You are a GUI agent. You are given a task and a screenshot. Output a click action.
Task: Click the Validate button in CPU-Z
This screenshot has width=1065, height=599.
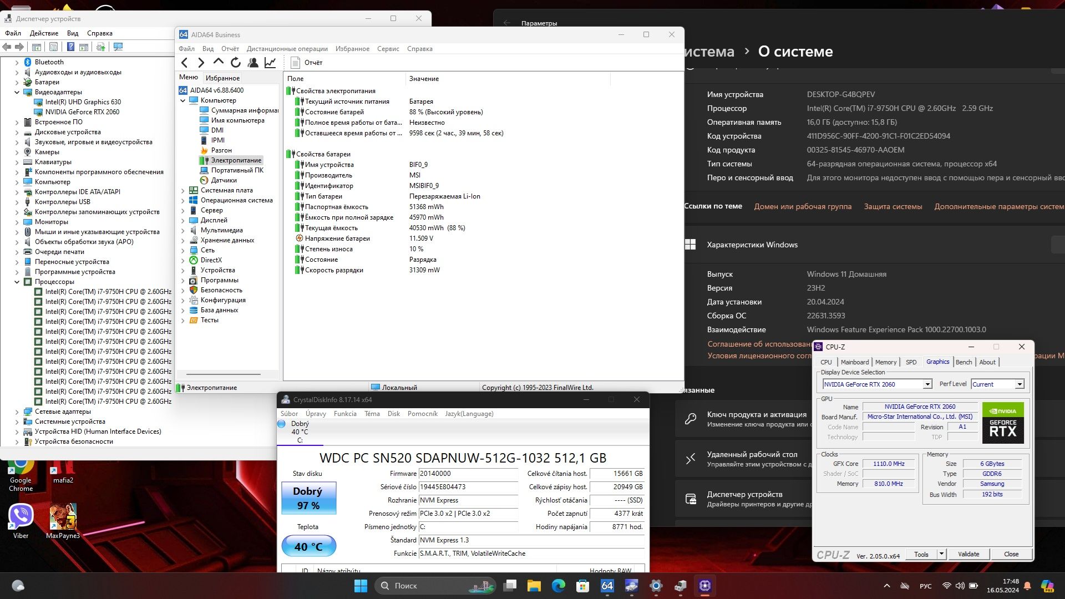point(968,554)
